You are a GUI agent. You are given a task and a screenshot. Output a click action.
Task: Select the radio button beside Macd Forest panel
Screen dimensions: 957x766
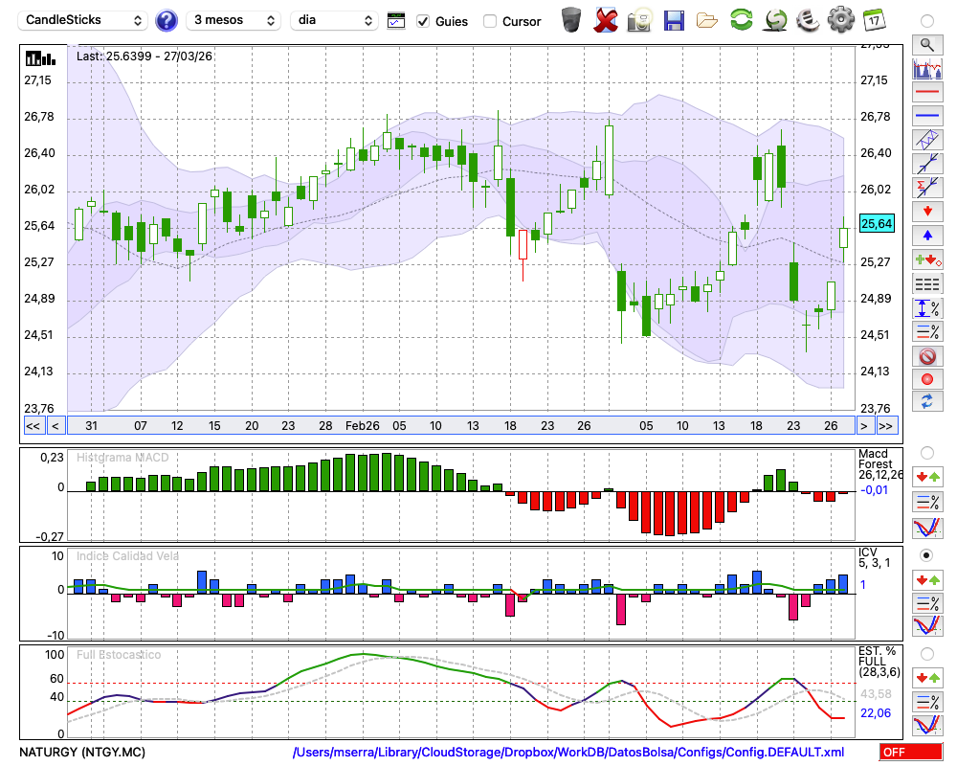pos(926,452)
